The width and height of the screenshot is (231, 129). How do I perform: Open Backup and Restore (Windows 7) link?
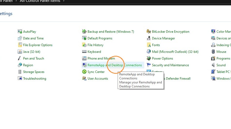click(x=111, y=32)
